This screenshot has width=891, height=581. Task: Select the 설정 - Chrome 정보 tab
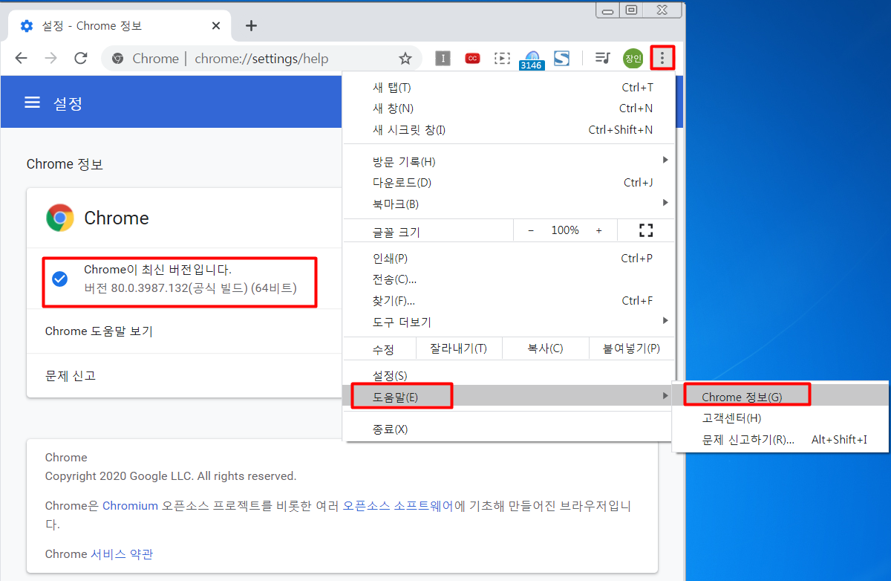pos(119,25)
